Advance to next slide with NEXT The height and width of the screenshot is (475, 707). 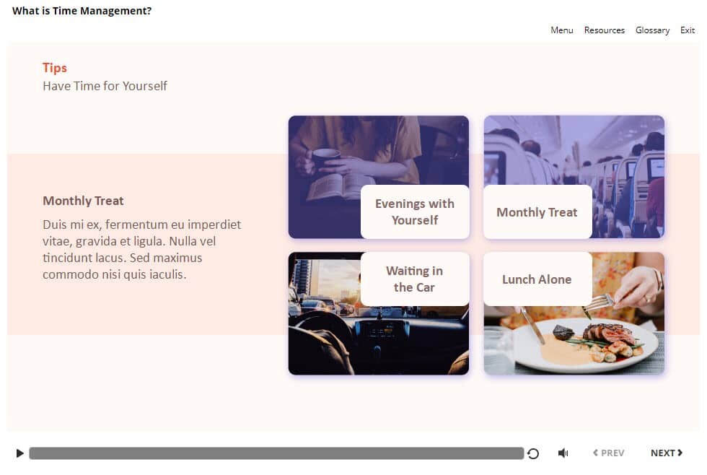[x=666, y=453]
